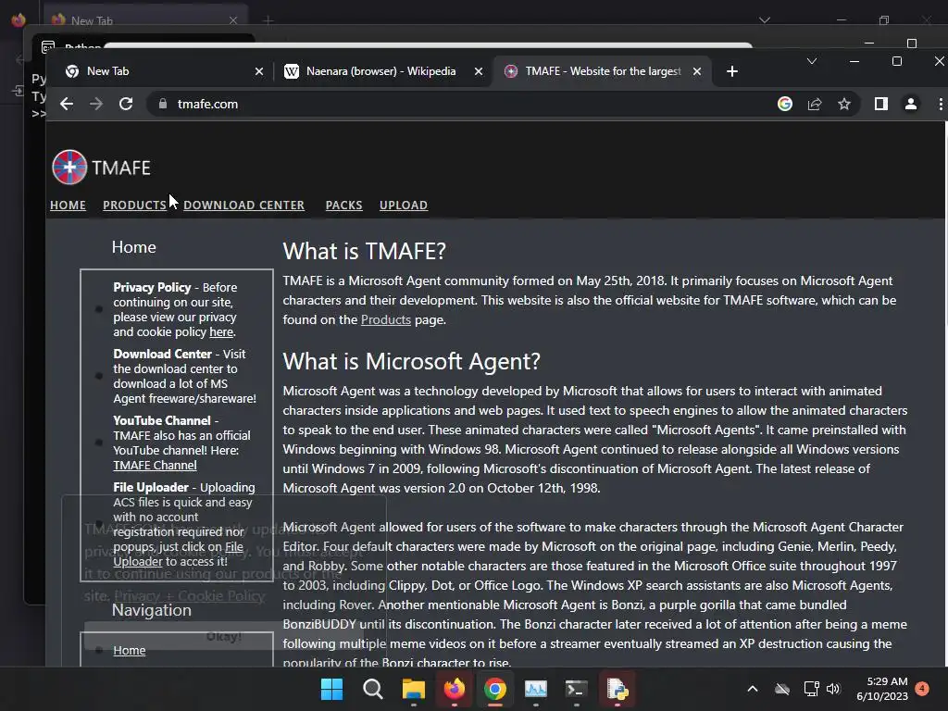Click the 'What is Microsoft Agent?' heading
Screen dimensions: 948x711
[411, 361]
